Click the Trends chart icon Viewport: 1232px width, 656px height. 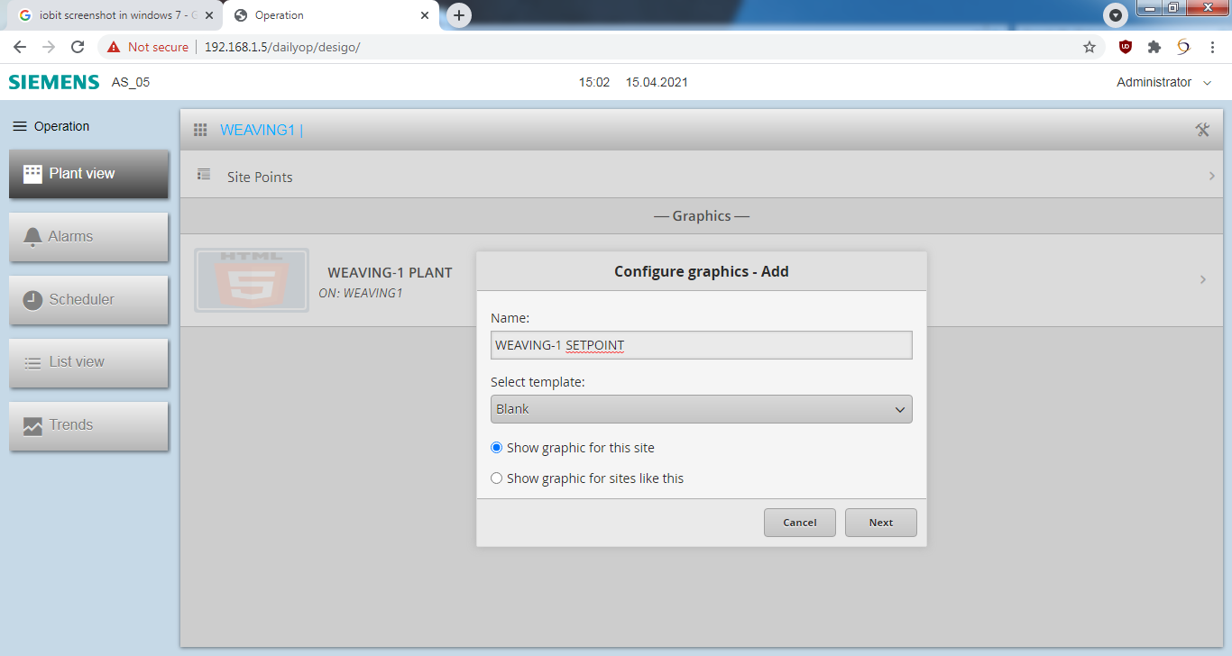coord(32,426)
